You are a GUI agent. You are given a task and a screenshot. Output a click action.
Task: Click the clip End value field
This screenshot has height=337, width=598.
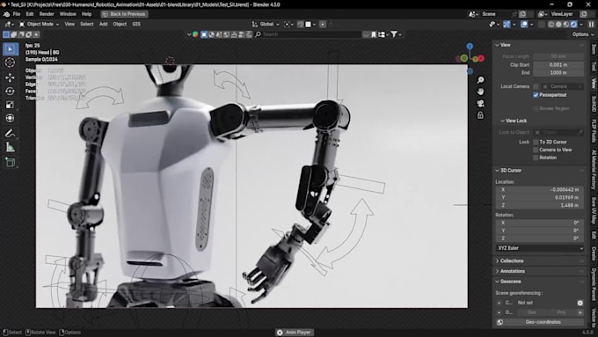(558, 72)
